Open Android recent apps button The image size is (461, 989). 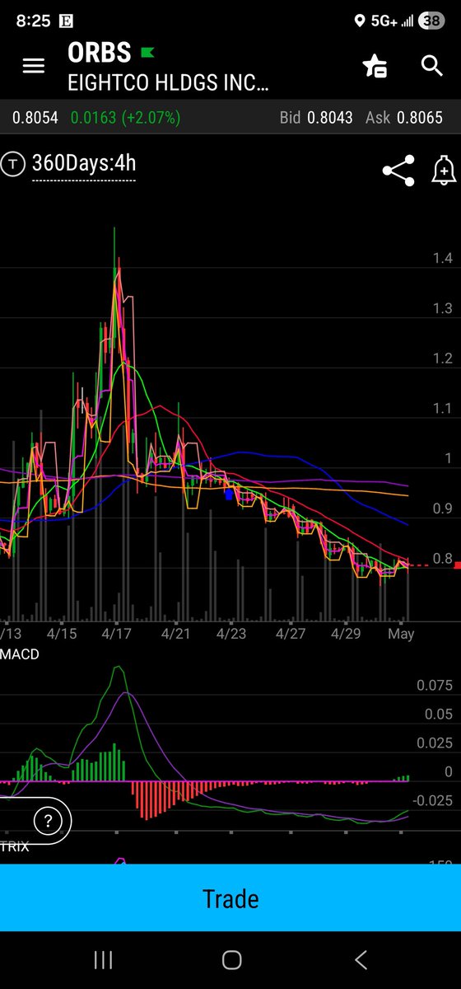(103, 959)
